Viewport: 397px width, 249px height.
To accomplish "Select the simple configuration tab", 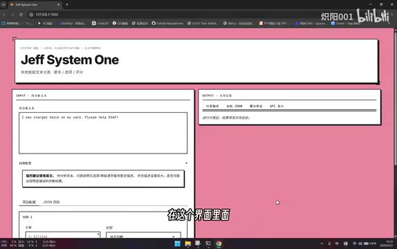I will [29, 202].
